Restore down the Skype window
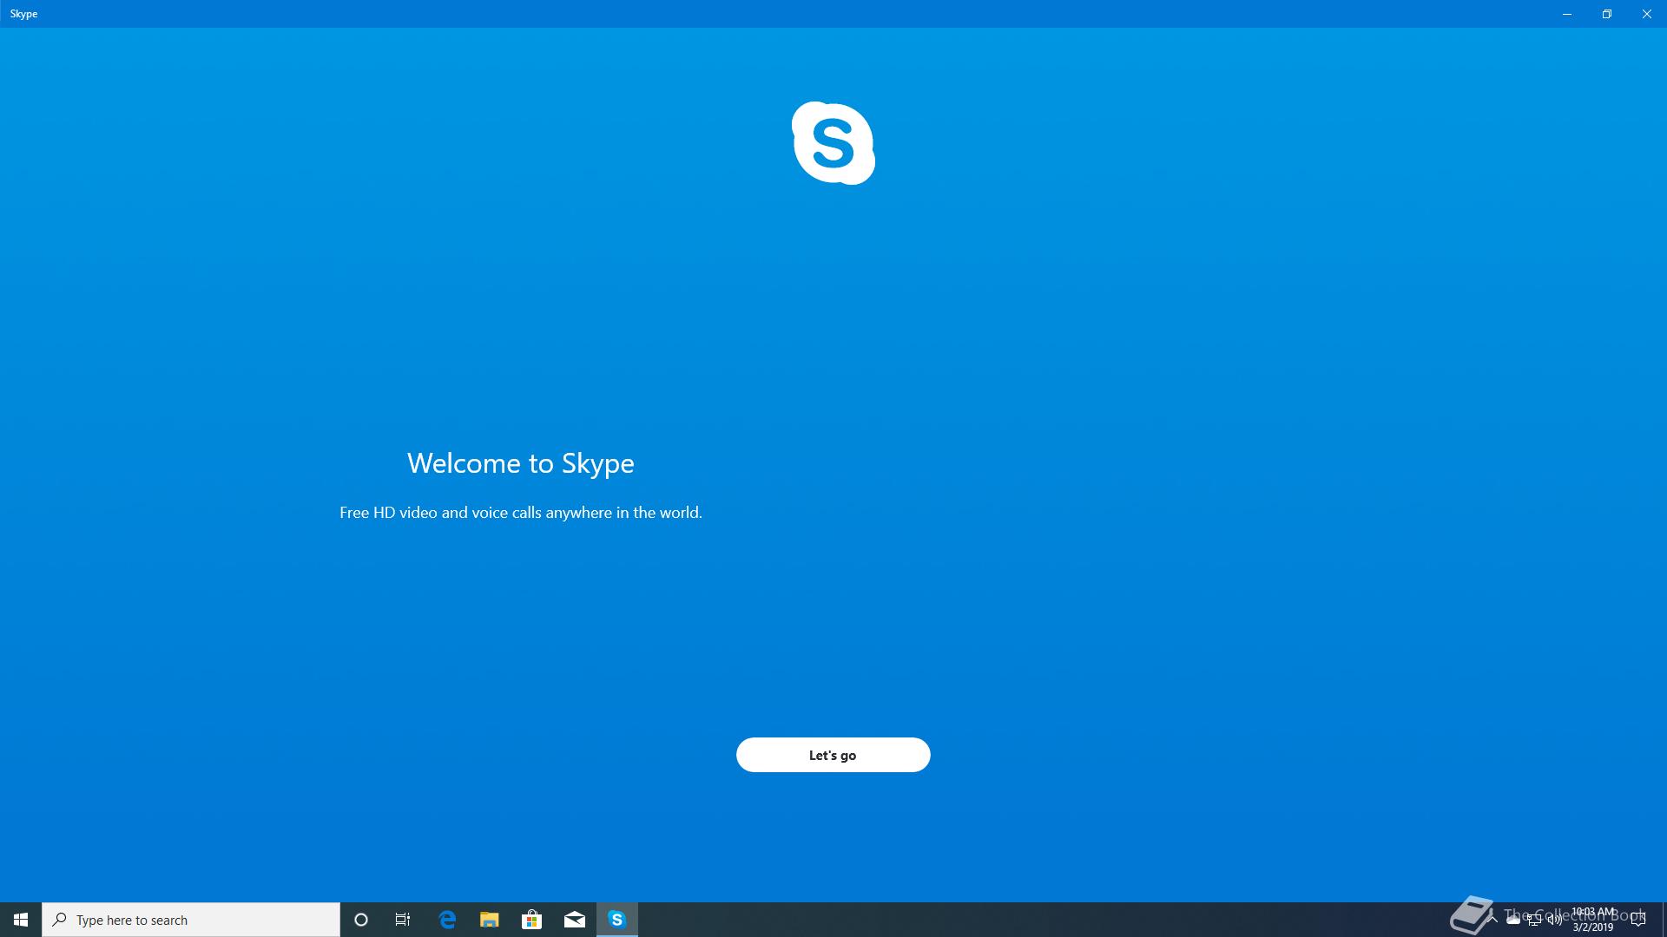The image size is (1667, 937). tap(1607, 14)
